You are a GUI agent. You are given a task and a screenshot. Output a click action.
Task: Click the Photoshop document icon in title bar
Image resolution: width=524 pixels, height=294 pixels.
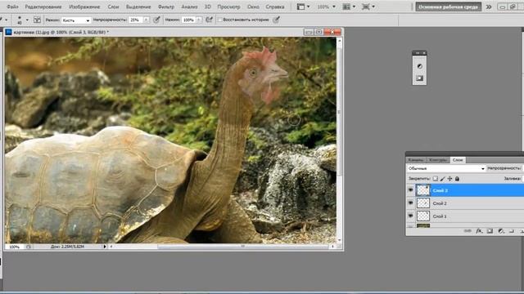pyautogui.click(x=8, y=32)
